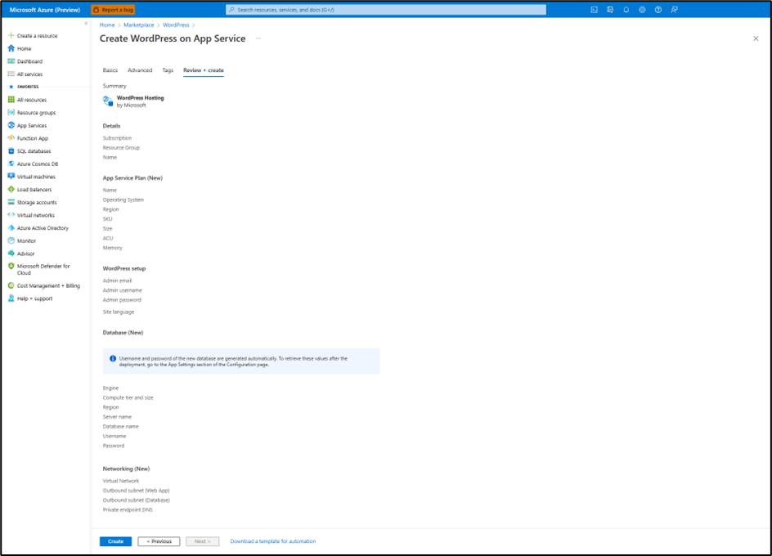
Task: Click the Create a resource plus icon
Action: (x=11, y=35)
